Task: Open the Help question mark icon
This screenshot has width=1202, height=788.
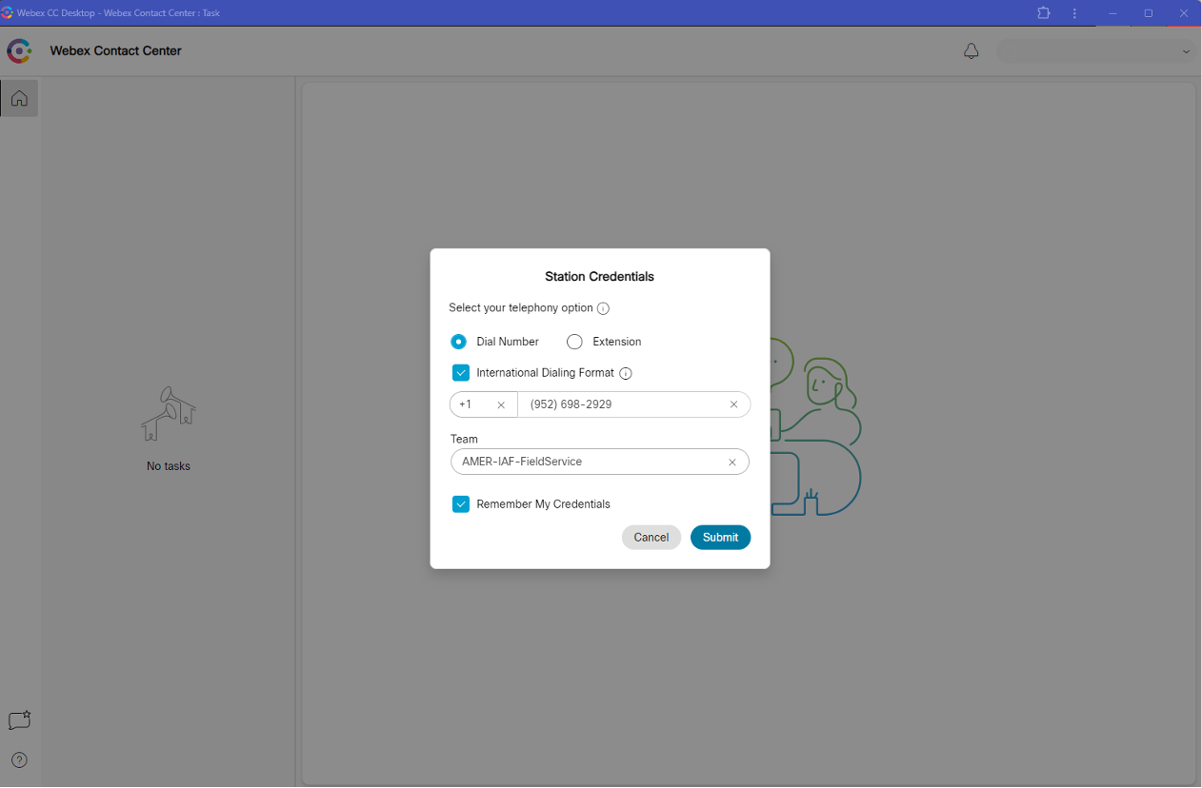Action: [19, 760]
